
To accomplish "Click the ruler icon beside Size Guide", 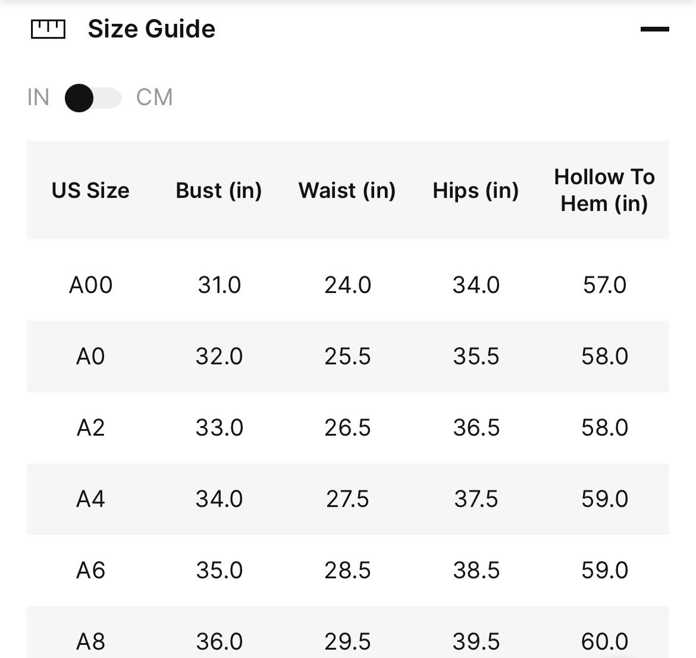I will click(x=48, y=29).
